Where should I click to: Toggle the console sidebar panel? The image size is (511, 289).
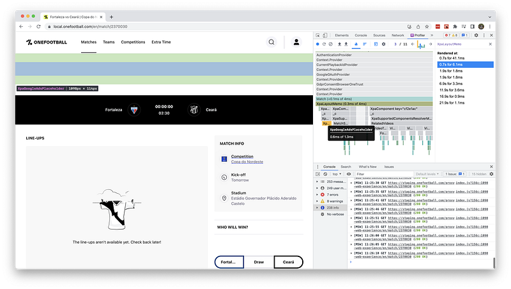319,173
